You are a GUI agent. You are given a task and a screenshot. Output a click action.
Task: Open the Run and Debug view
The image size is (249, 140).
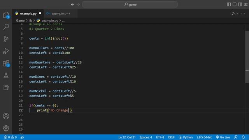pos(6,51)
